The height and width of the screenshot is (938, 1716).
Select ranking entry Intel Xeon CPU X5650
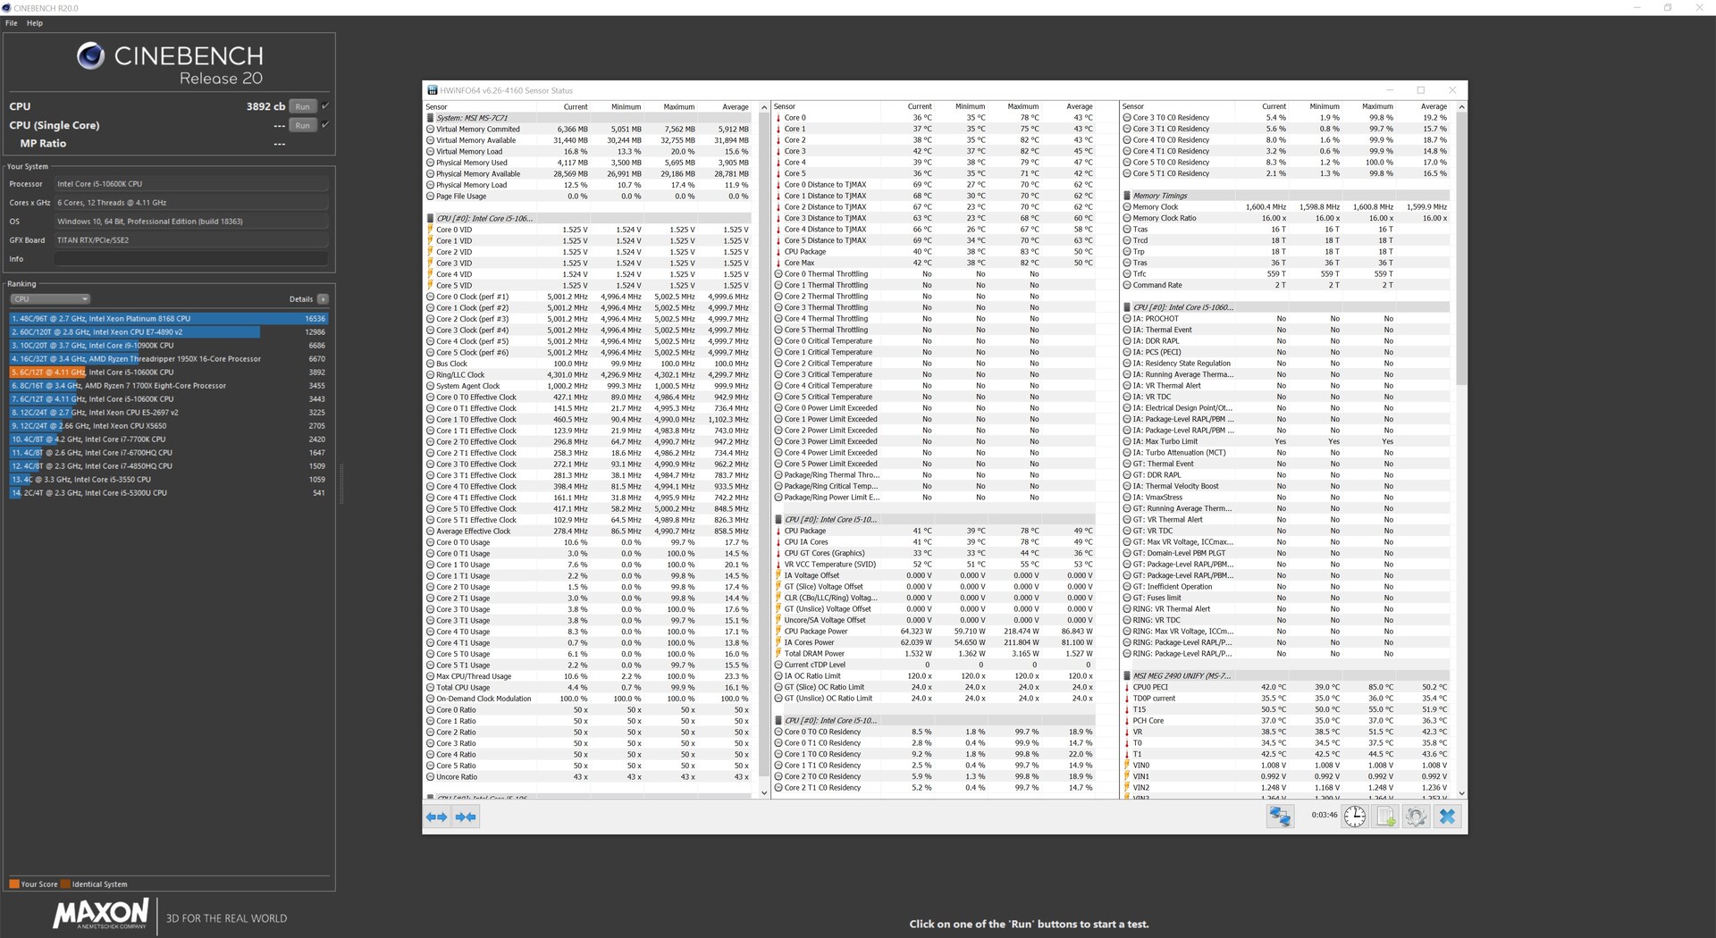click(x=169, y=426)
